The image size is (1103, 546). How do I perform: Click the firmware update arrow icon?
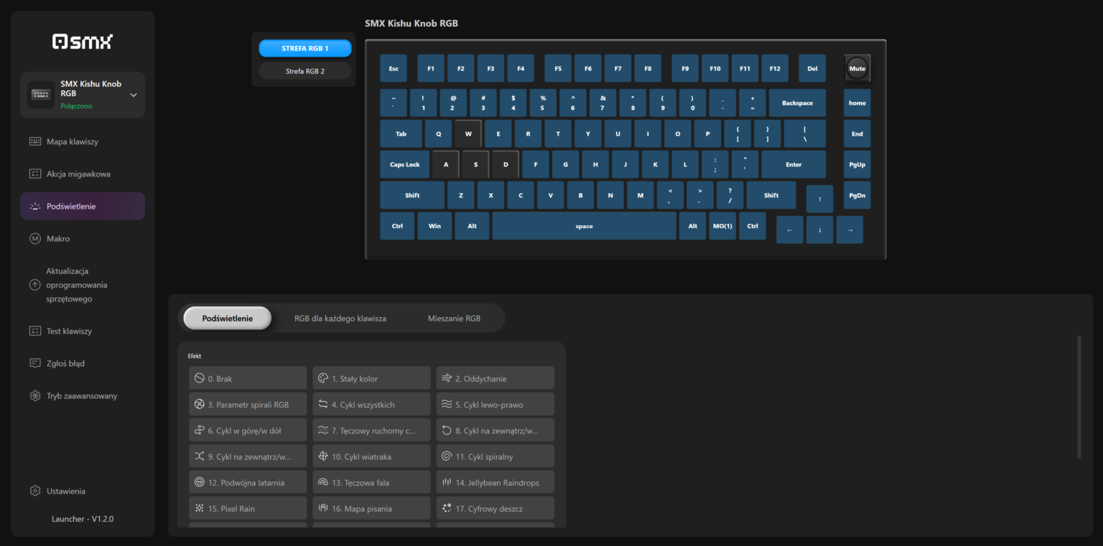tap(35, 285)
